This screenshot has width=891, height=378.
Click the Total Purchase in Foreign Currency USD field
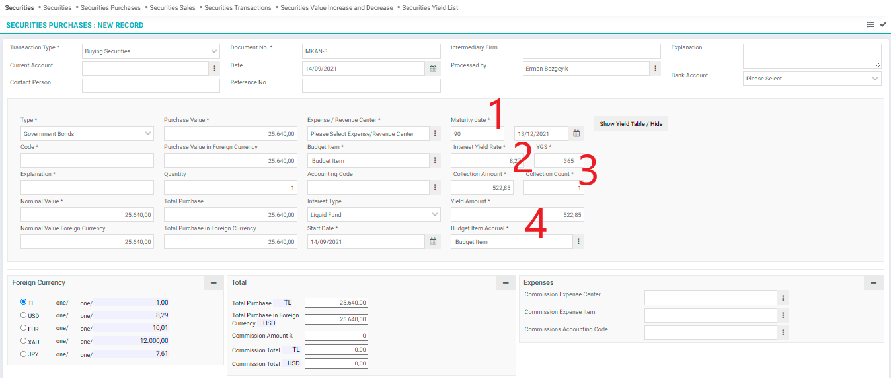pyautogui.click(x=336, y=319)
